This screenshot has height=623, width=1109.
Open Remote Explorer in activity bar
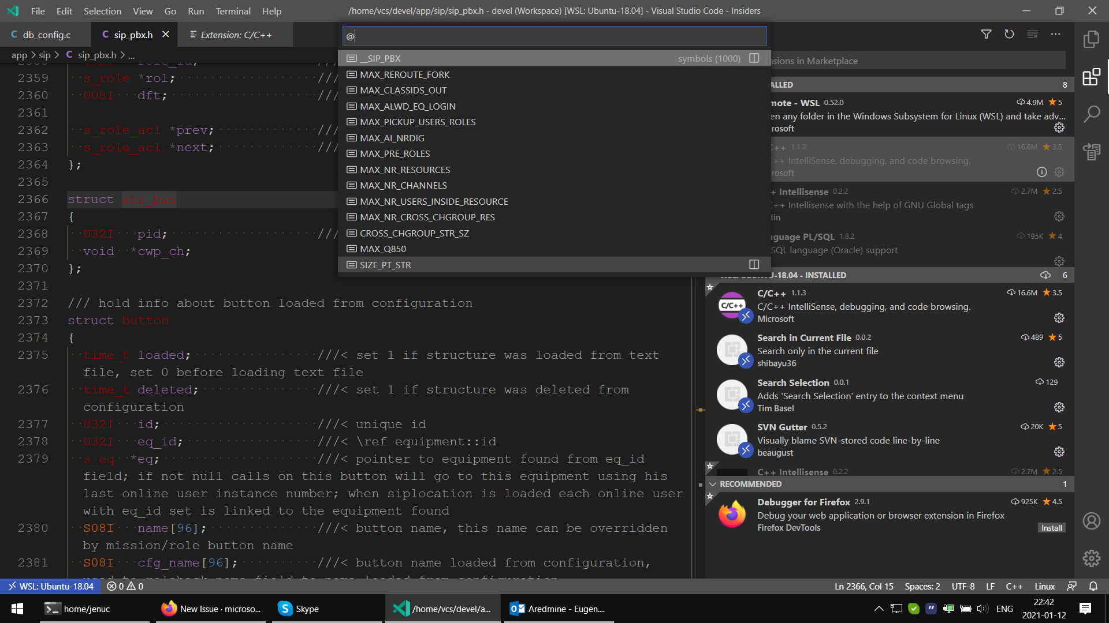click(x=1091, y=152)
